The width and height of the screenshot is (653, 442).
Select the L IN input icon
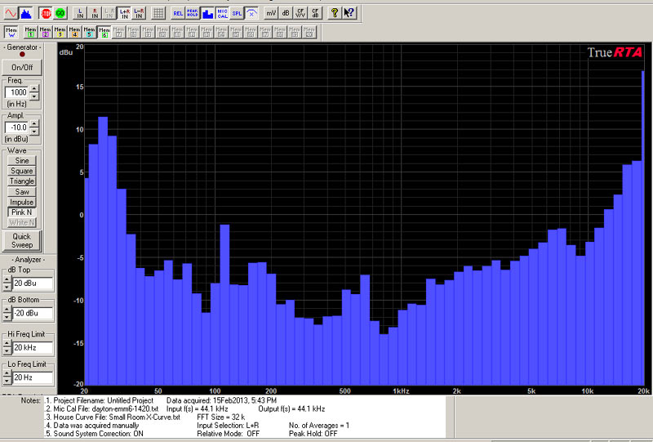click(79, 13)
